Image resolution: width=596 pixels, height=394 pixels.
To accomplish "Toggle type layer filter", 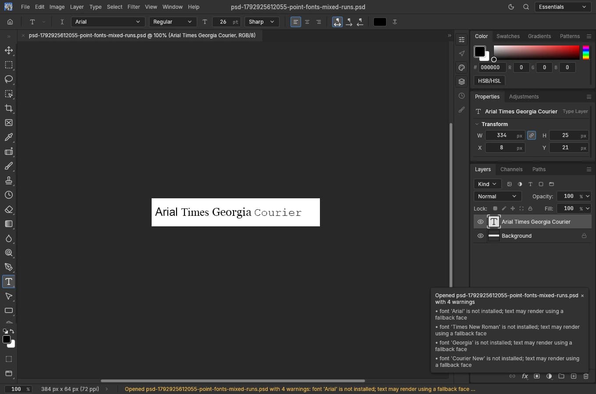I will 530,184.
